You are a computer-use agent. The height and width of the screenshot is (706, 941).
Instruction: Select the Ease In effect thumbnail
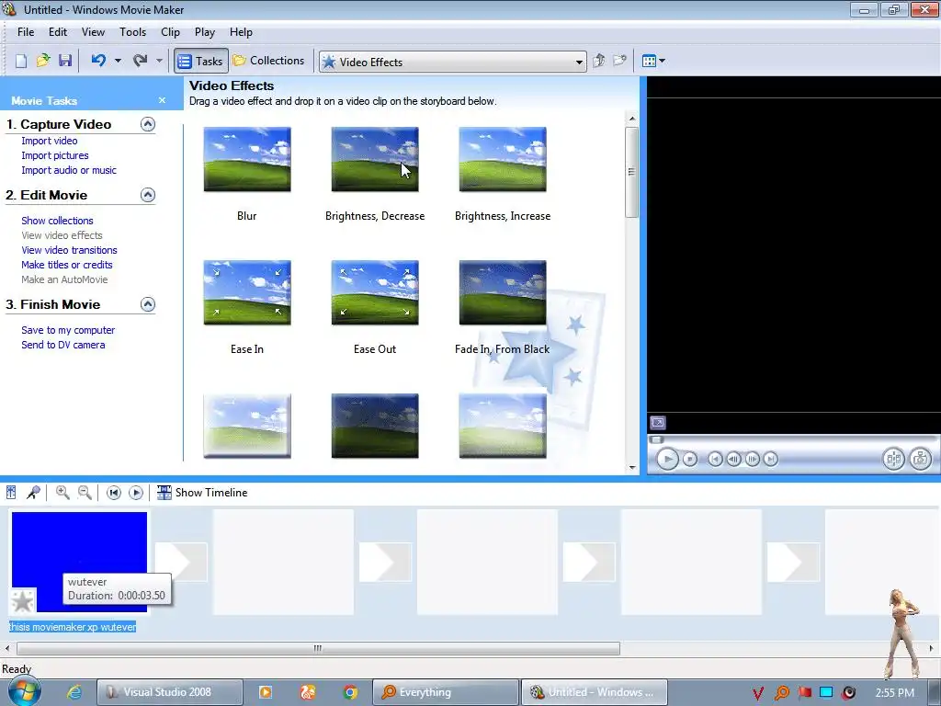[x=247, y=293]
